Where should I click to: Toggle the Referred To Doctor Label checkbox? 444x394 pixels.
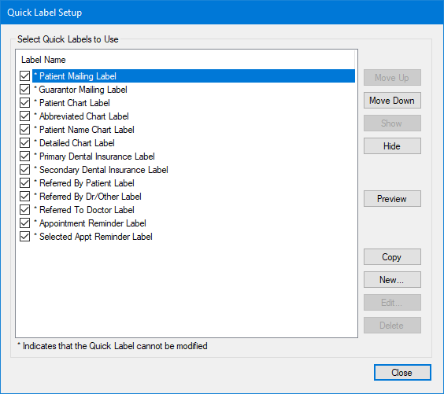pos(25,210)
